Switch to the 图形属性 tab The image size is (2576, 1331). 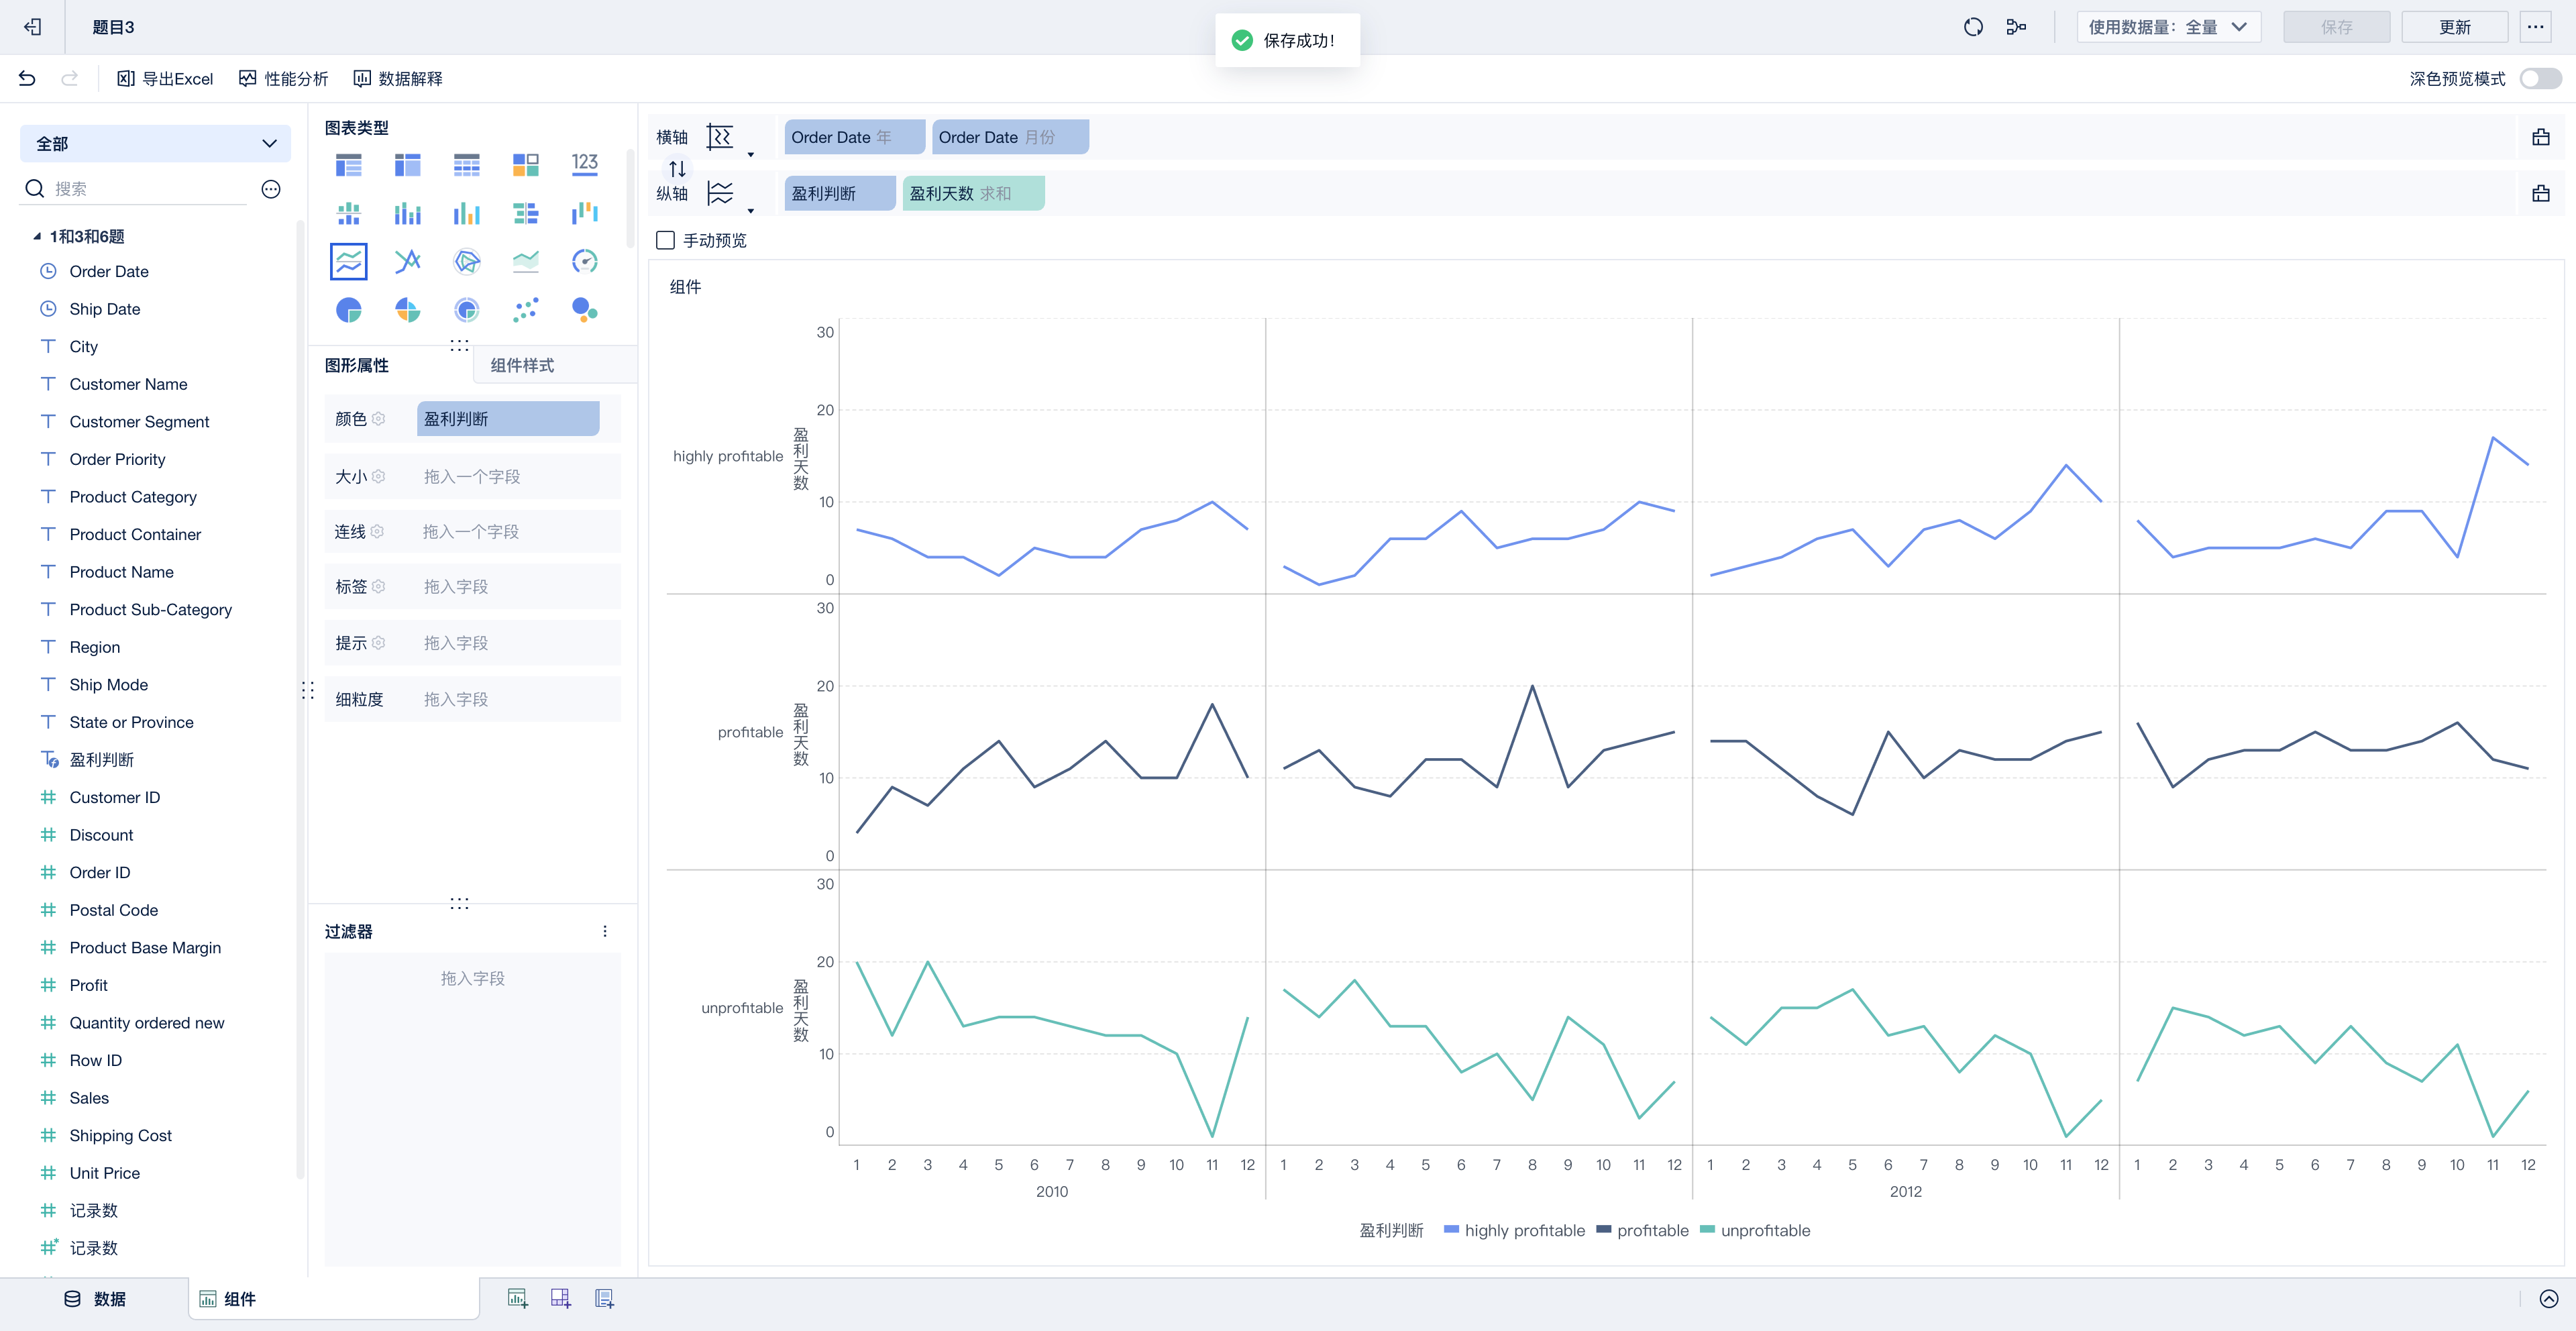[x=357, y=365]
